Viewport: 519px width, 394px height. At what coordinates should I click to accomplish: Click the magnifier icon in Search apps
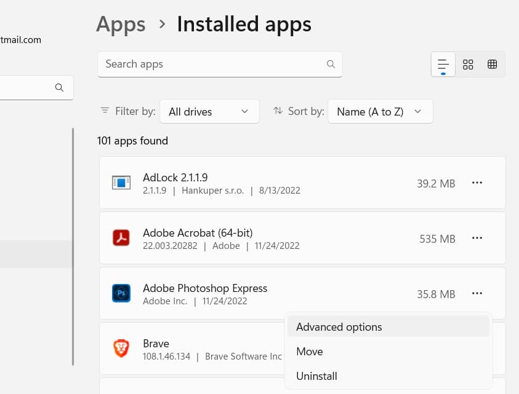331,64
